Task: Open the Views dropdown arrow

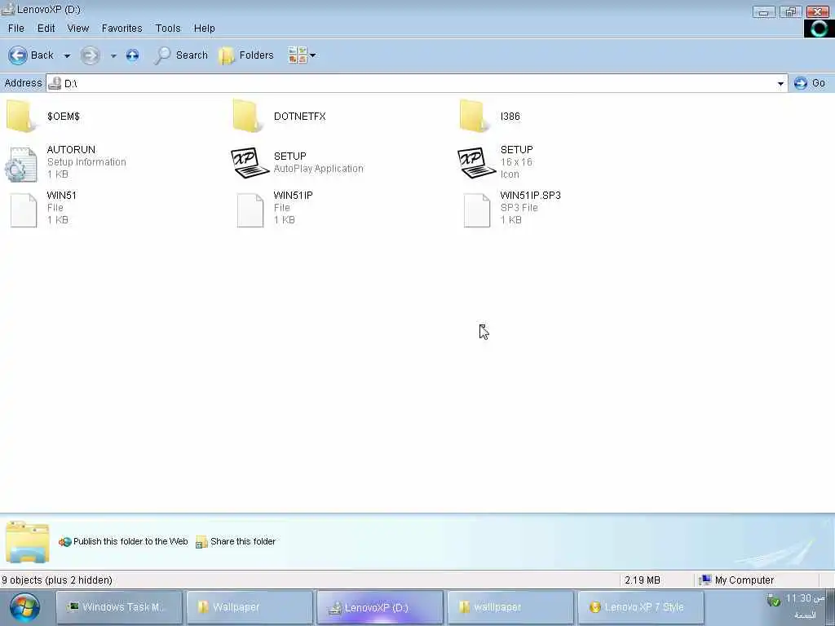Action: tap(312, 55)
